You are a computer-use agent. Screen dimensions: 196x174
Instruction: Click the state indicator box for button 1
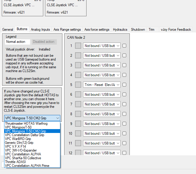click(x=78, y=46)
